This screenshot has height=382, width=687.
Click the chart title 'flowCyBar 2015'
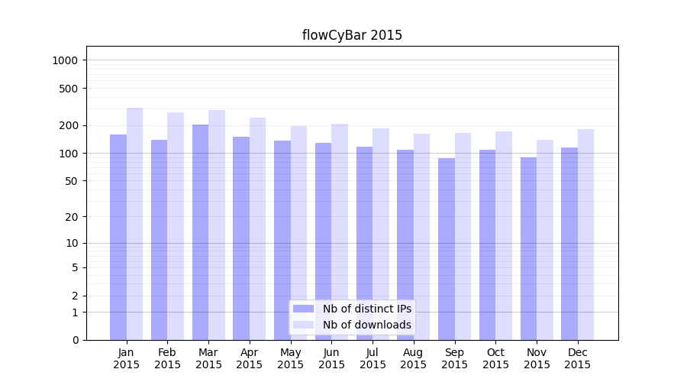click(352, 35)
